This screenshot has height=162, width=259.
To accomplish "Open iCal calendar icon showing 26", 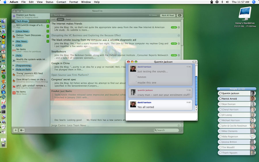I will (x=3, y=52).
